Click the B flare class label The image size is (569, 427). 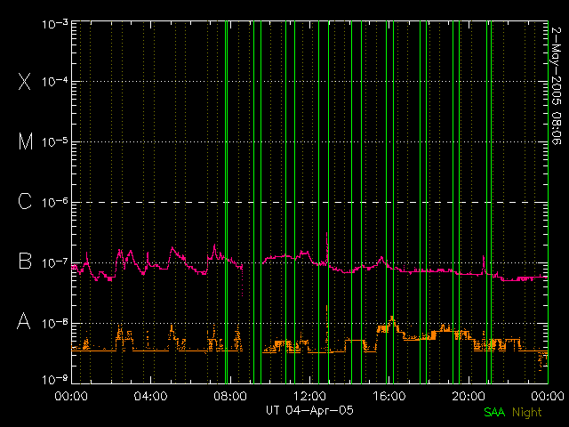[x=25, y=261]
